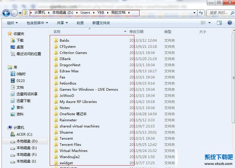Select the 本地磁盘 (E:) drive
The height and width of the screenshot is (168, 235).
pos(26,148)
